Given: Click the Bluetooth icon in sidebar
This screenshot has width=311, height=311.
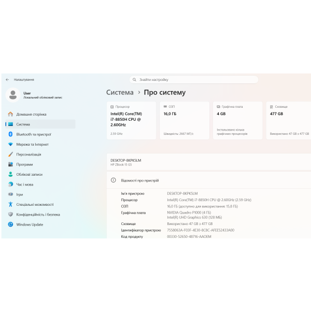Looking at the screenshot, I should (10, 134).
